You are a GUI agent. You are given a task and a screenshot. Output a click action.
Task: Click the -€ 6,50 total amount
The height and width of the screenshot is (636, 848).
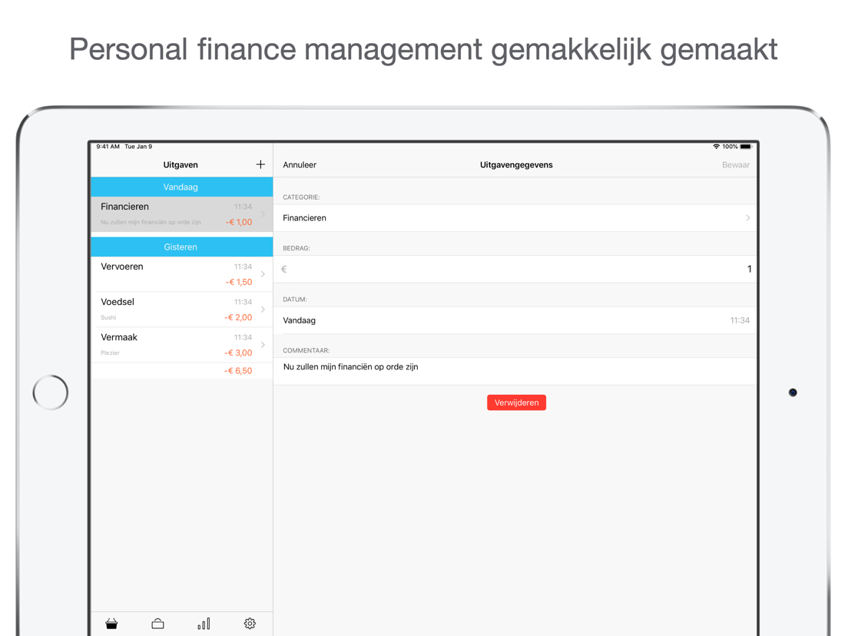[238, 371]
